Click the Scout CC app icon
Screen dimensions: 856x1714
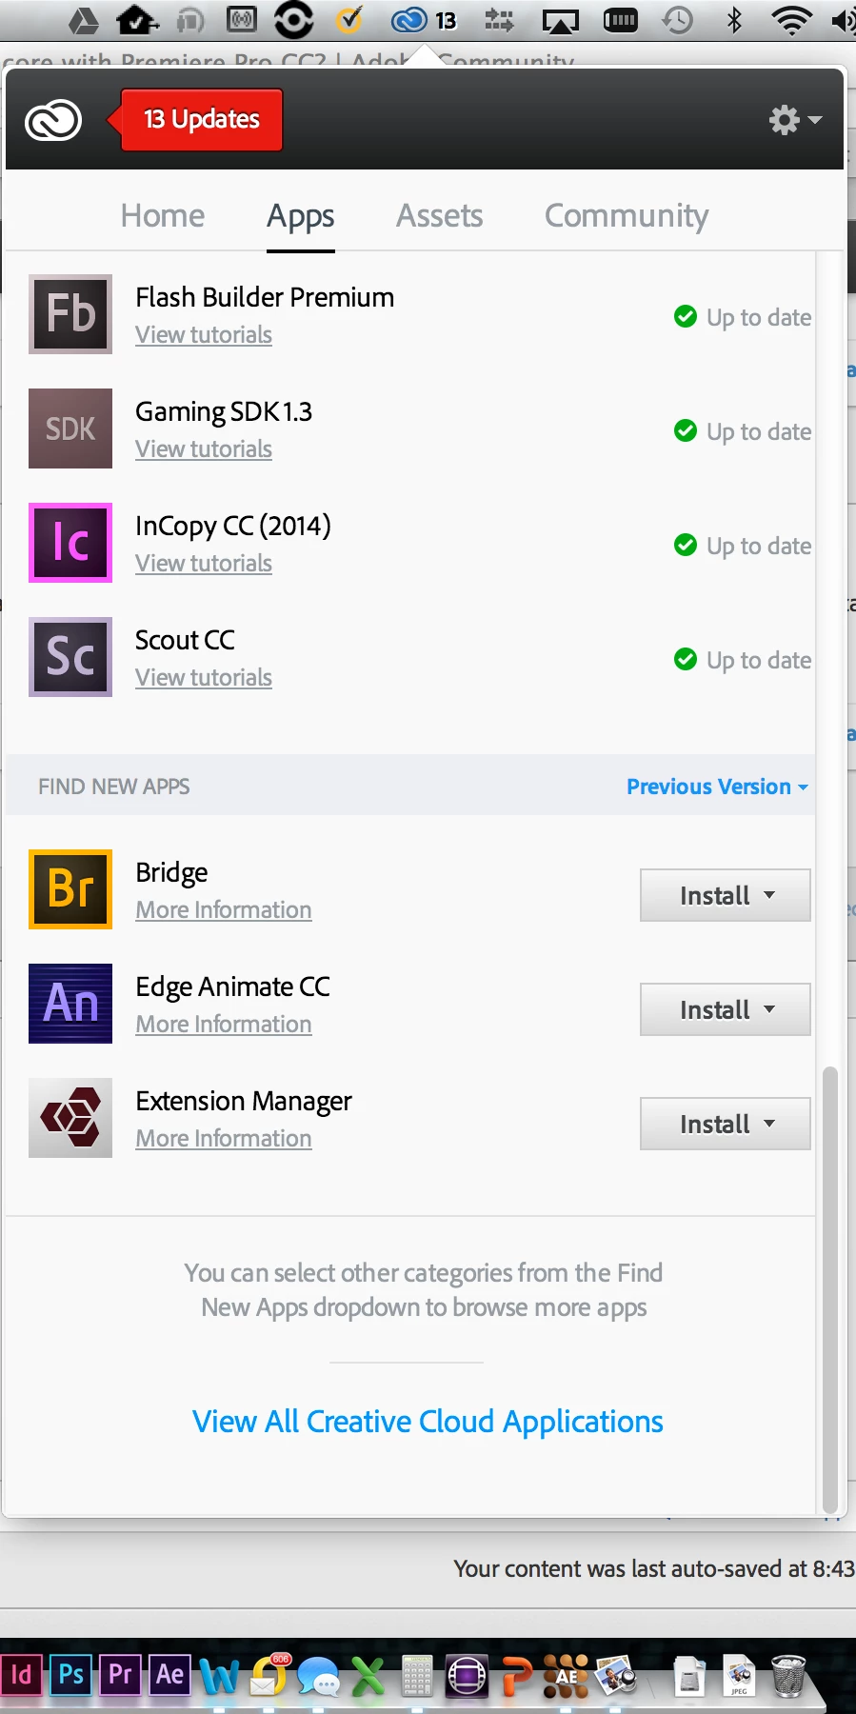click(x=70, y=657)
